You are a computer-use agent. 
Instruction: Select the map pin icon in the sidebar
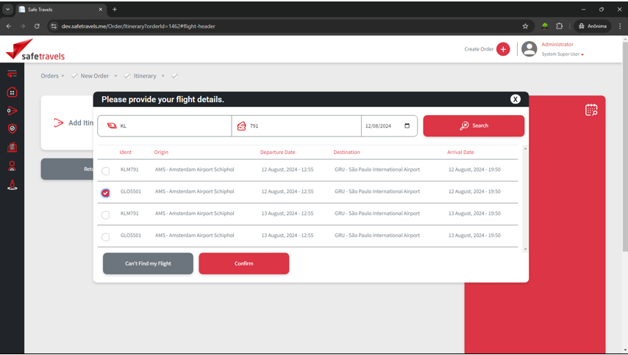12,185
